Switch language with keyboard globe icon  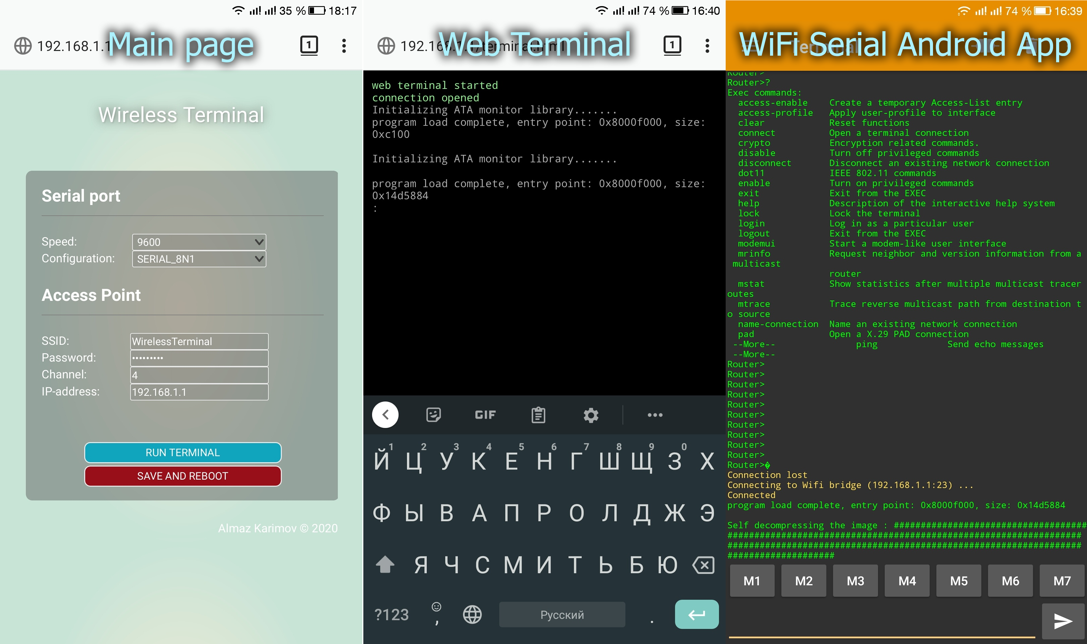click(x=472, y=614)
